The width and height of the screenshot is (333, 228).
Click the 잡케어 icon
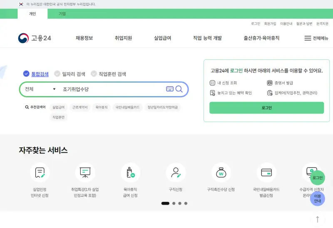point(269,93)
